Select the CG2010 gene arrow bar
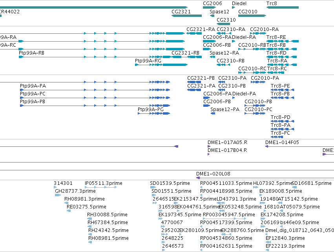Screen dimensions: 334x252 point(252,16)
